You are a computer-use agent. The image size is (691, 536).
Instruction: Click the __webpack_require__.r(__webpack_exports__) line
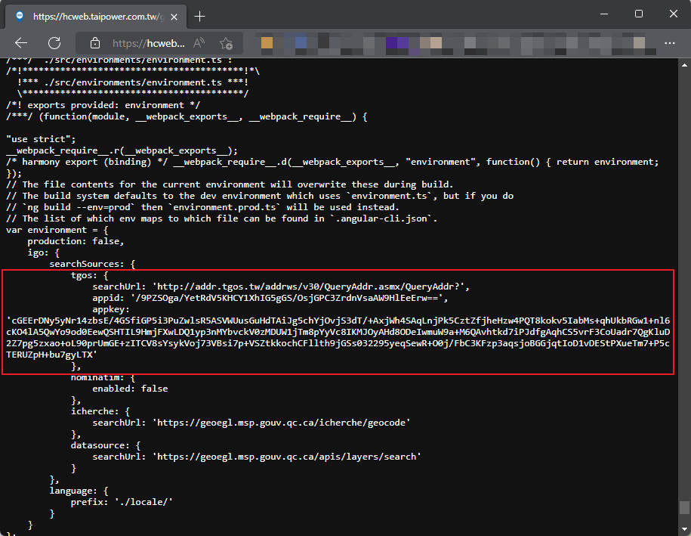pyautogui.click(x=122, y=150)
